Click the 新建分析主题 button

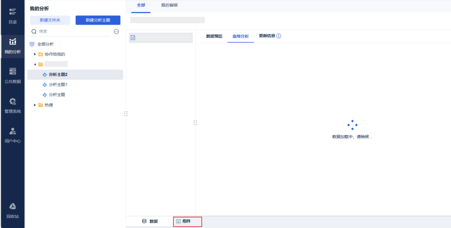pos(98,20)
